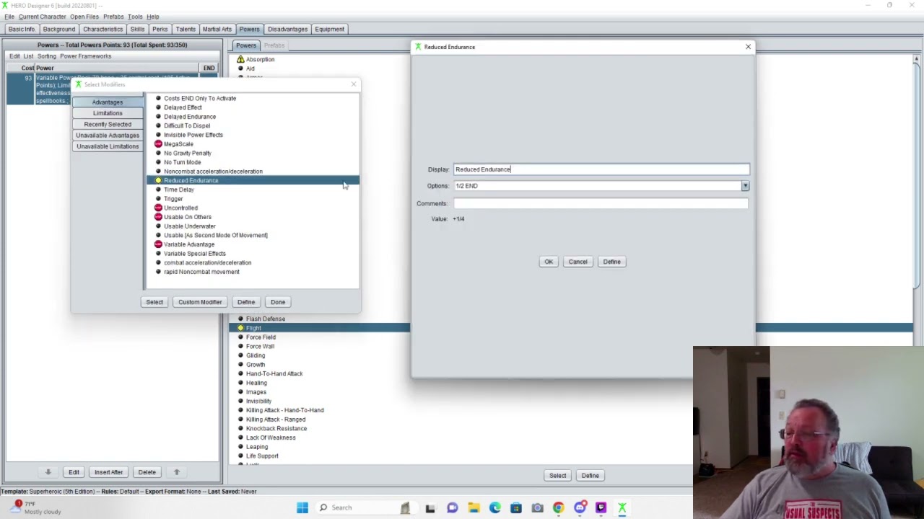924x519 pixels.
Task: Click the move-down arrow below the Powers list
Action: click(x=48, y=472)
